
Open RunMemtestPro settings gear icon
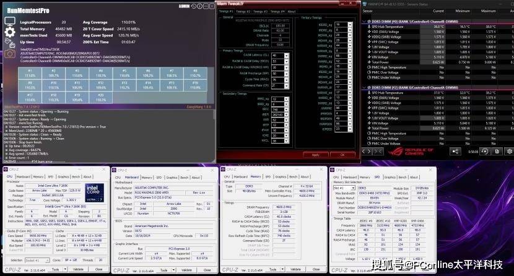pyautogui.click(x=10, y=32)
